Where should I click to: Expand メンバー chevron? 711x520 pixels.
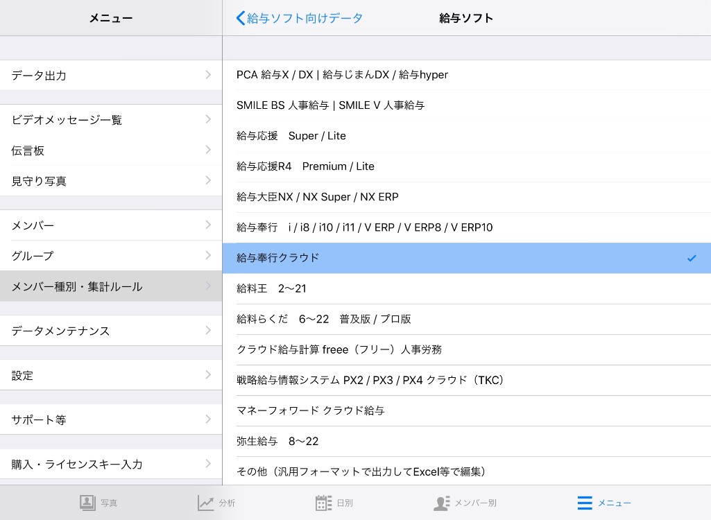pos(208,225)
